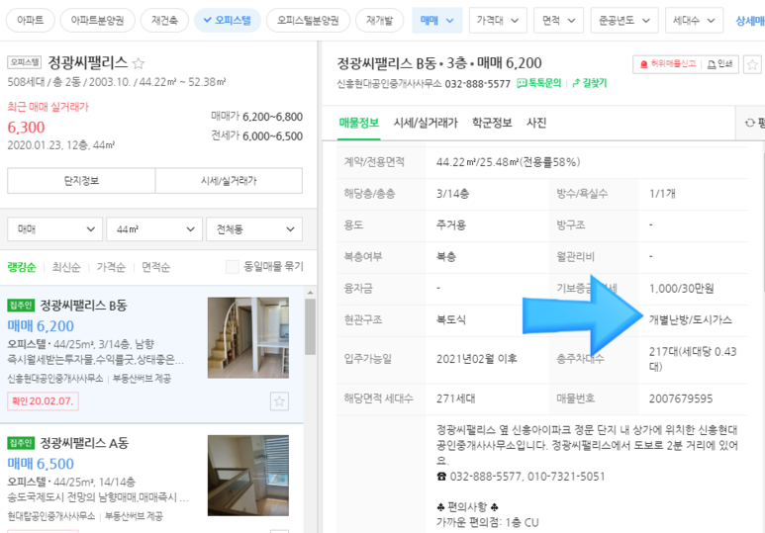This screenshot has height=533, width=765.
Task: Favorite the listing from its header star
Action: pyautogui.click(x=753, y=64)
